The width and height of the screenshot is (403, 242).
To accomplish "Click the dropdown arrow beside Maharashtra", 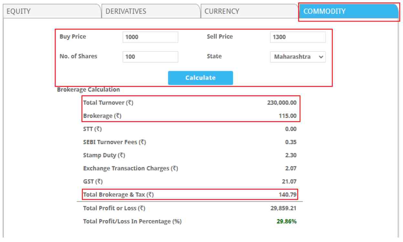I will coord(321,57).
